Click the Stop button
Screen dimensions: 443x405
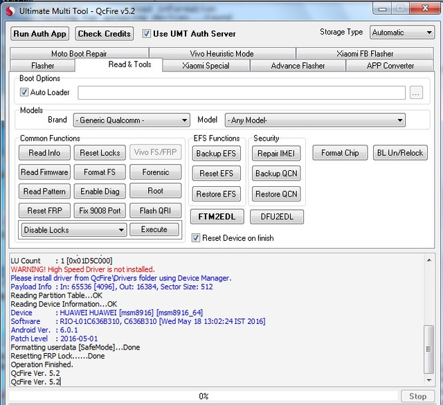pos(418,396)
